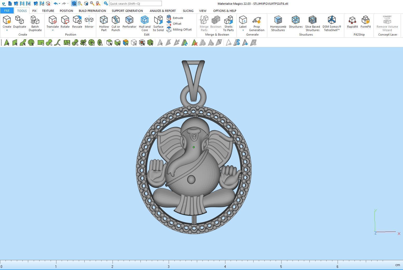Launch the FormFit tool

tap(366, 22)
